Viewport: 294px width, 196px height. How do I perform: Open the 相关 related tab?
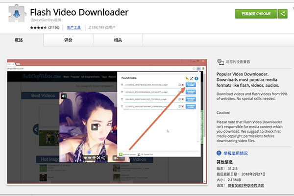pyautogui.click(x=118, y=40)
